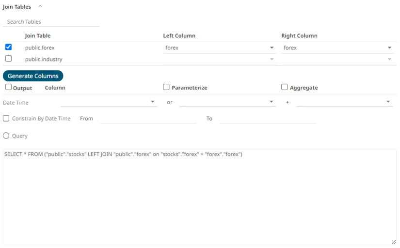Click the From date input field
The width and height of the screenshot is (400, 248).
click(x=148, y=119)
